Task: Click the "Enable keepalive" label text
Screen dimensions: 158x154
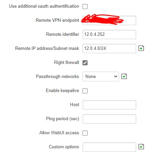Action: [x=62, y=91]
